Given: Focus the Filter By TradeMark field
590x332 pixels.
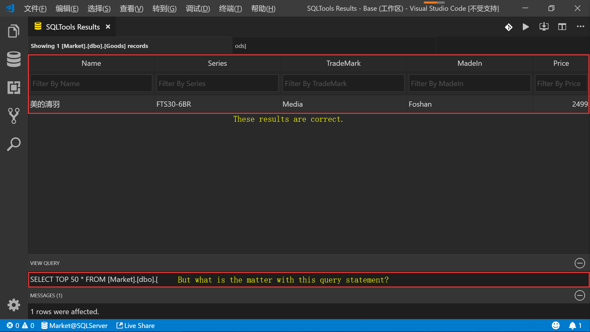Looking at the screenshot, I should click(x=343, y=83).
